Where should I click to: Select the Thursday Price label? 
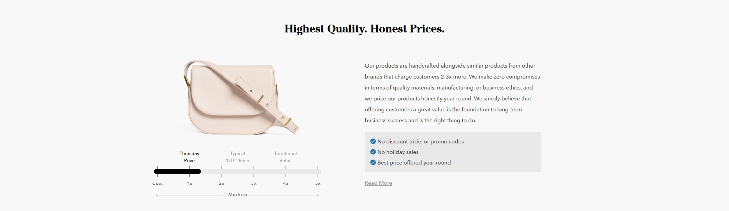189,157
